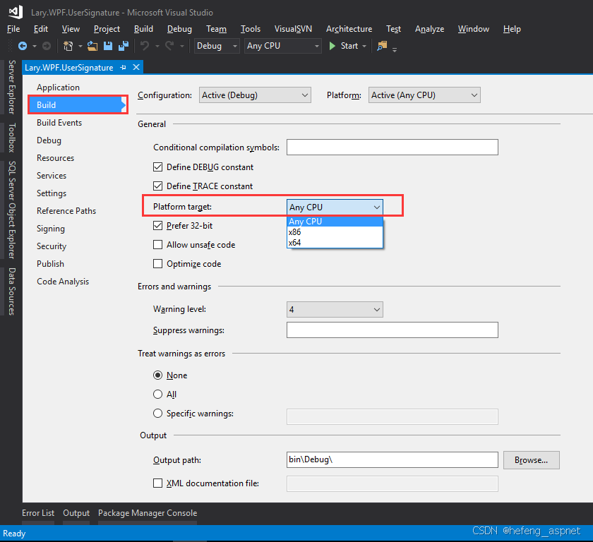Screen dimensions: 593x542
Task: Open the Signing properties page
Action: coord(51,229)
